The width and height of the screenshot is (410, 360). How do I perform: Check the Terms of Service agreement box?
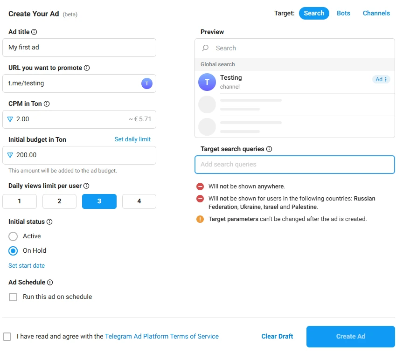click(x=7, y=337)
